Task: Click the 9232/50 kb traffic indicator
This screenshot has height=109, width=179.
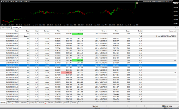Action: (x=168, y=106)
